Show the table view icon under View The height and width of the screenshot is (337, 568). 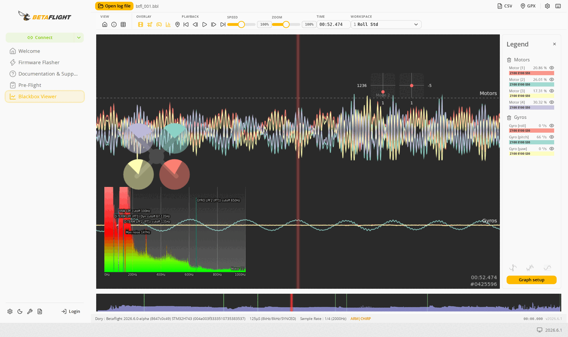coord(123,24)
